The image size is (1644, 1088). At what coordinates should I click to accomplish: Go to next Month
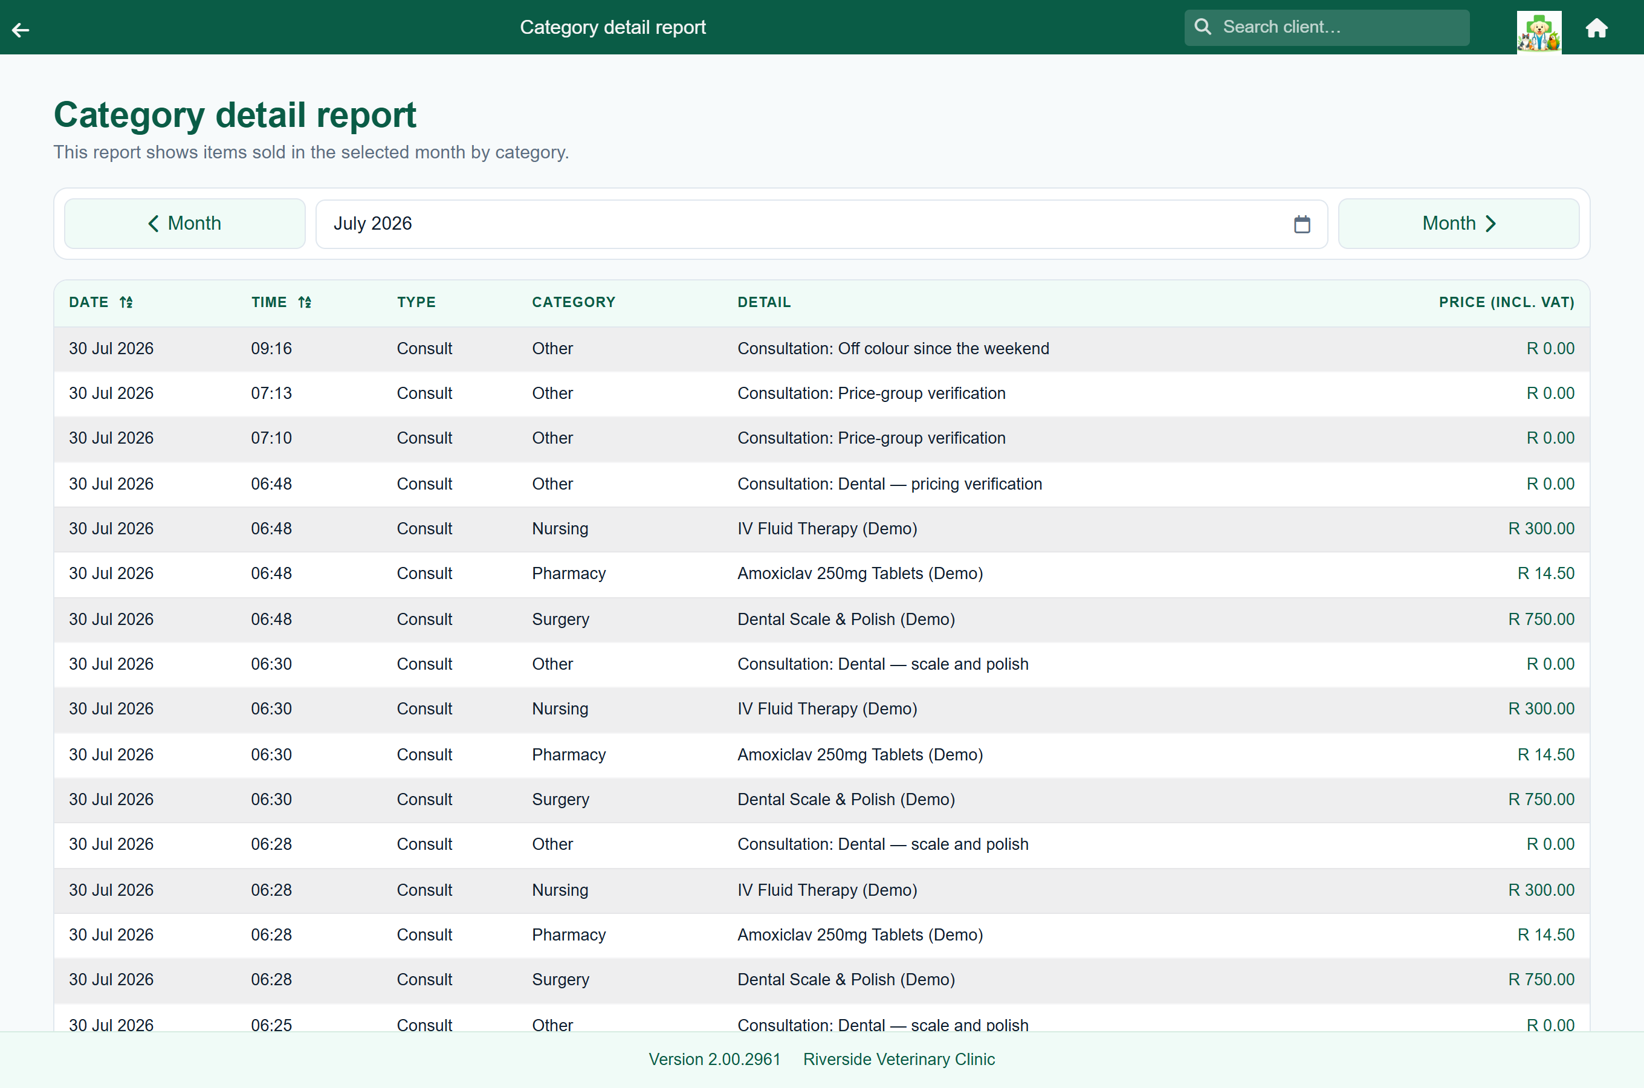(x=1458, y=224)
